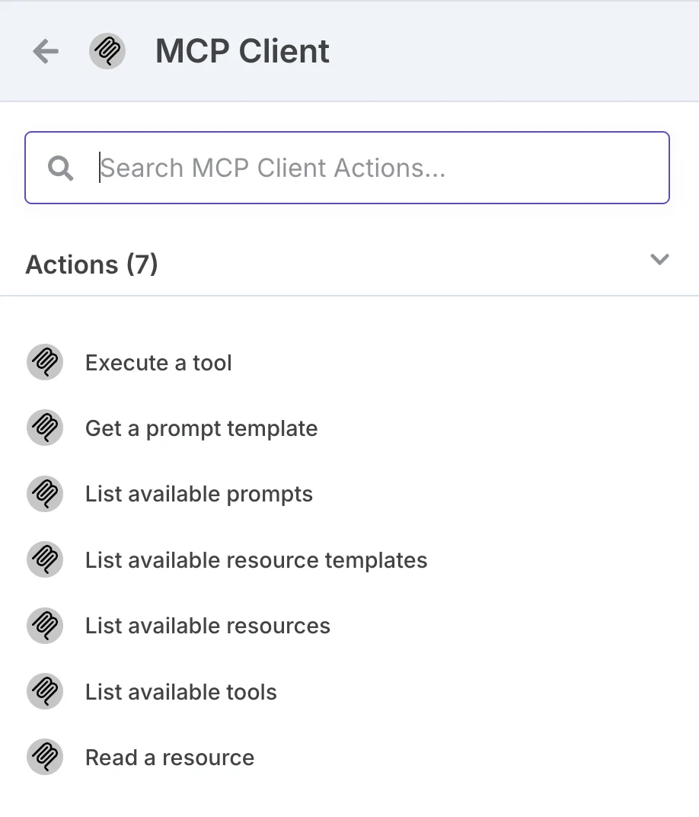Click the magnifying glass search icon
Viewport: 699px width, 817px height.
(x=61, y=168)
